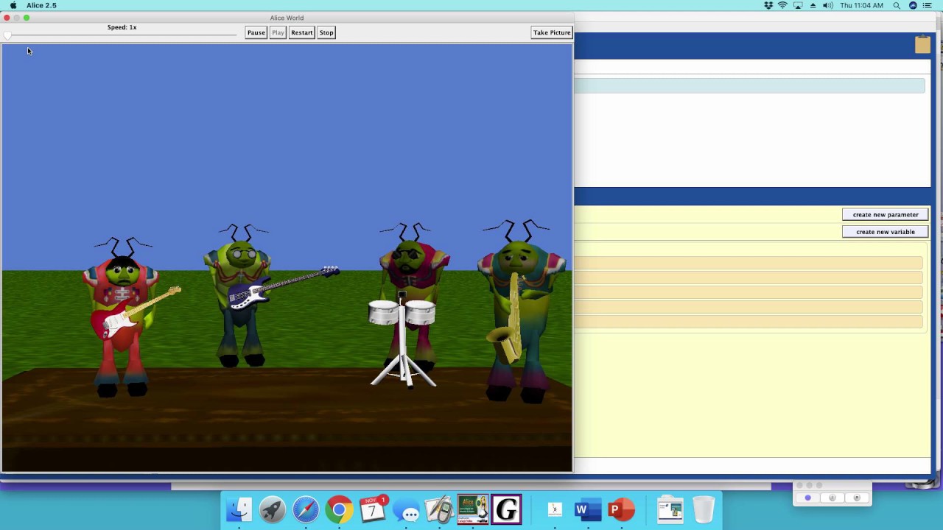This screenshot has height=530, width=943.
Task: Take Picture of the Alice World scene
Action: [x=552, y=32]
